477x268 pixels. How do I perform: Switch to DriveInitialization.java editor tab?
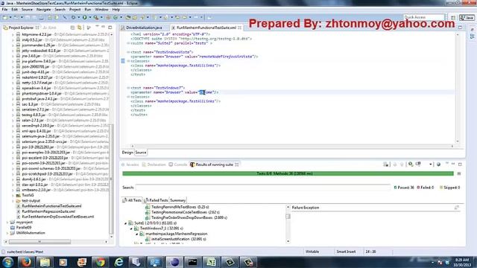pyautogui.click(x=144, y=28)
